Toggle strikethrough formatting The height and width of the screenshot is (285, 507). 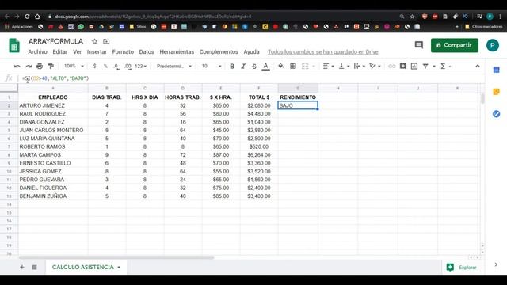pyautogui.click(x=254, y=66)
